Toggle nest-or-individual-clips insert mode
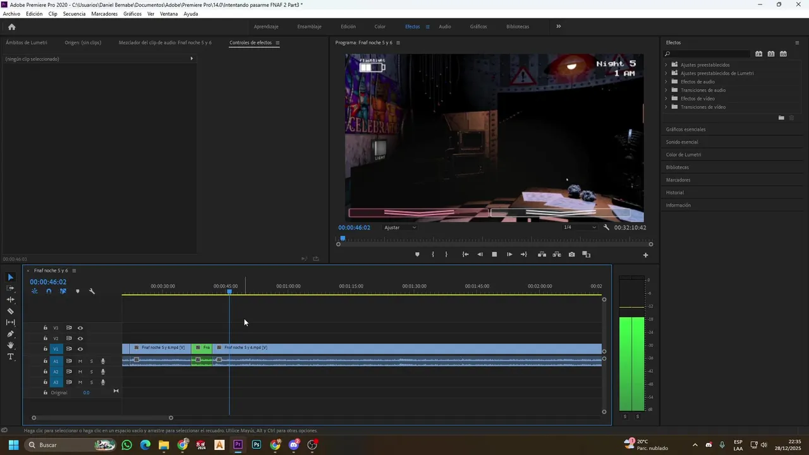This screenshot has height=455, width=809. coord(34,291)
